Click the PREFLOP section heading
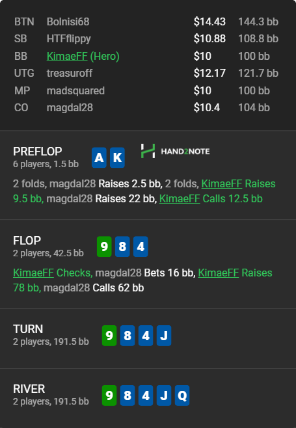 click(x=38, y=151)
